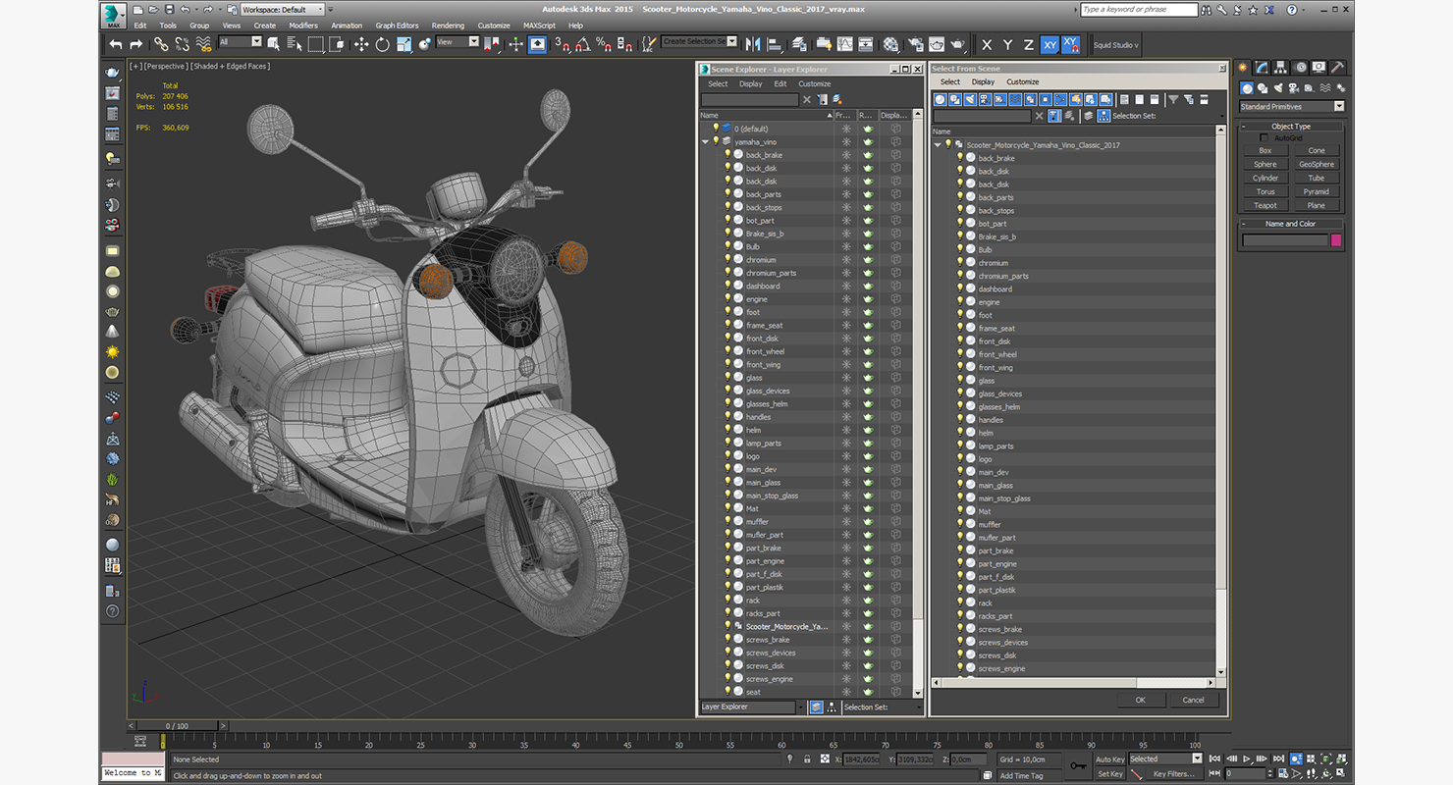
Task: Open the Graph Editors menu
Action: click(x=397, y=26)
